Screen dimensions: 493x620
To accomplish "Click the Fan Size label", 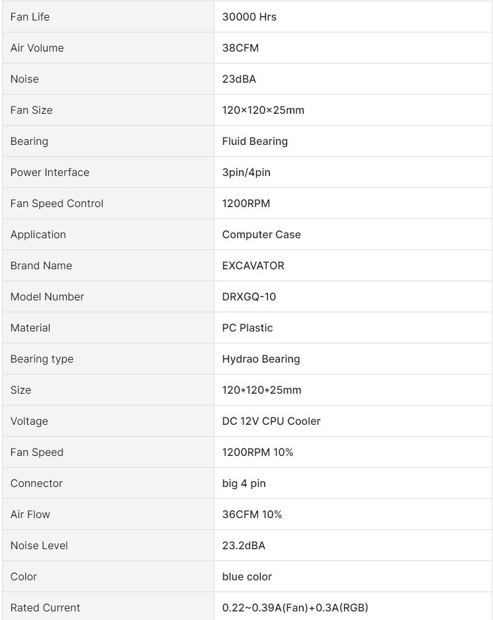I will coord(31,110).
